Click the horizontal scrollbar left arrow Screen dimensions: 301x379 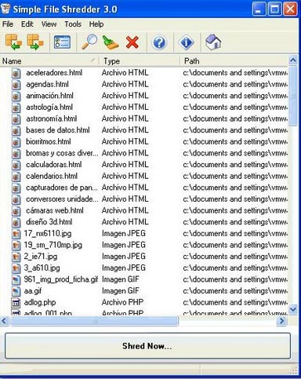(4, 321)
